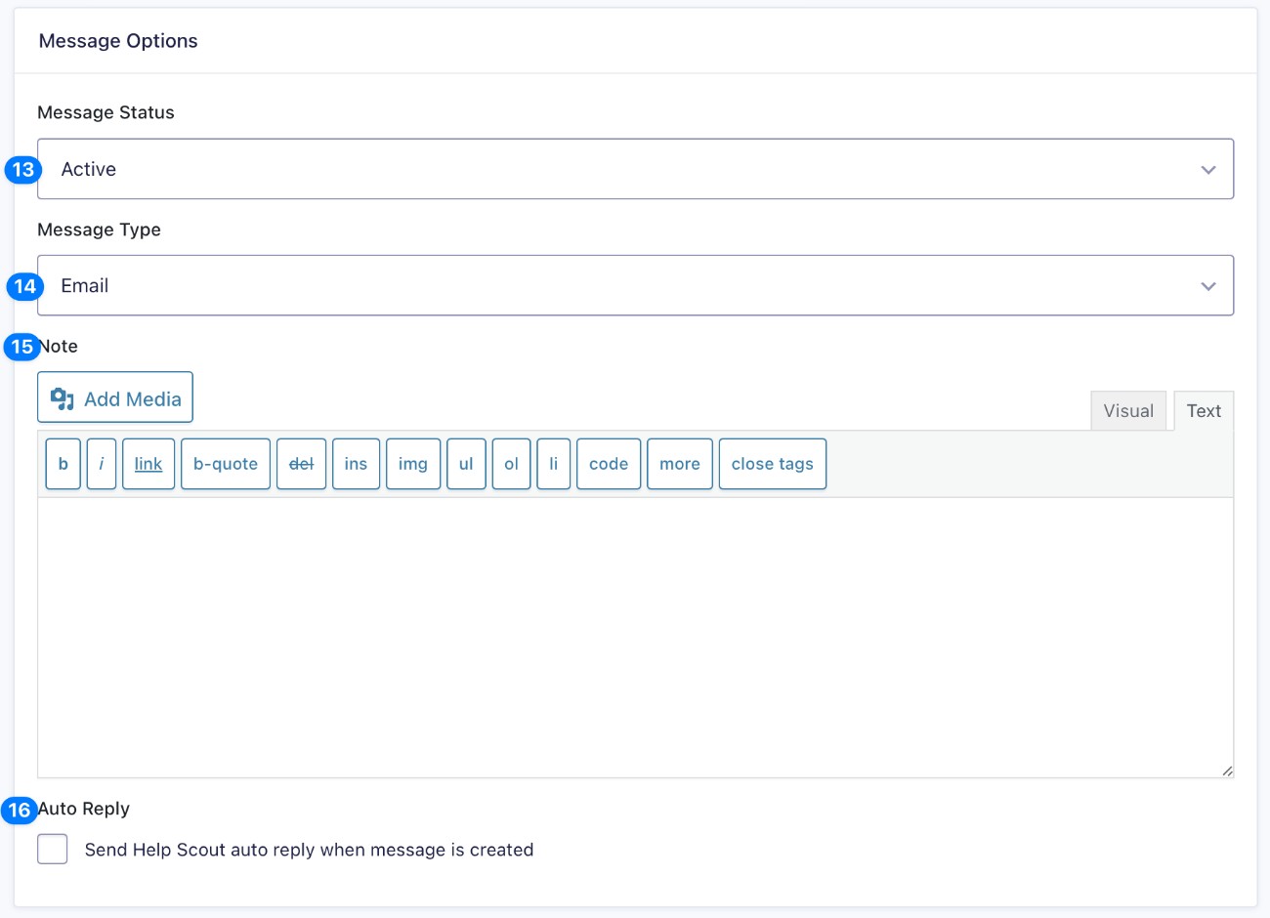1270x918 pixels.
Task: Click the bold 'b' formatting button
Action: tap(63, 464)
